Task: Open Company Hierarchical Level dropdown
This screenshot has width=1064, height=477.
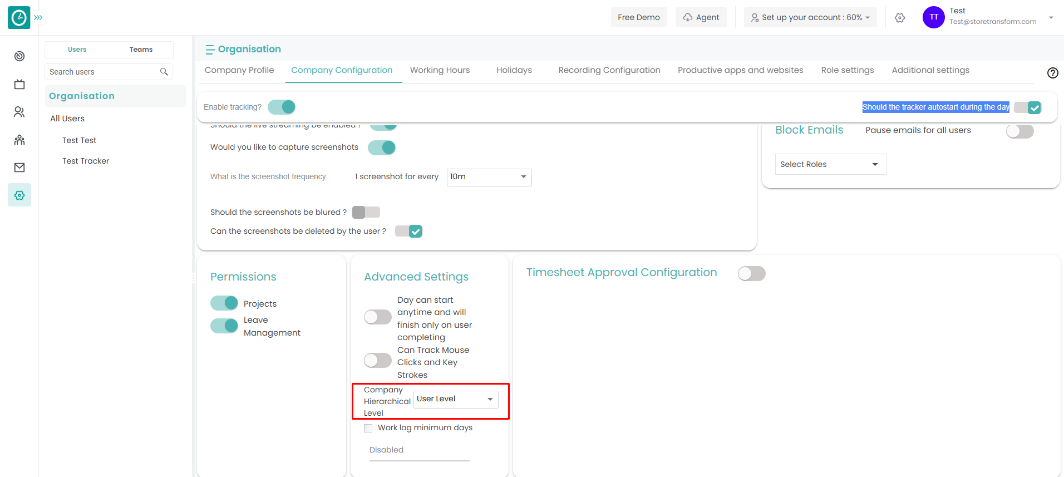Action: [x=456, y=399]
